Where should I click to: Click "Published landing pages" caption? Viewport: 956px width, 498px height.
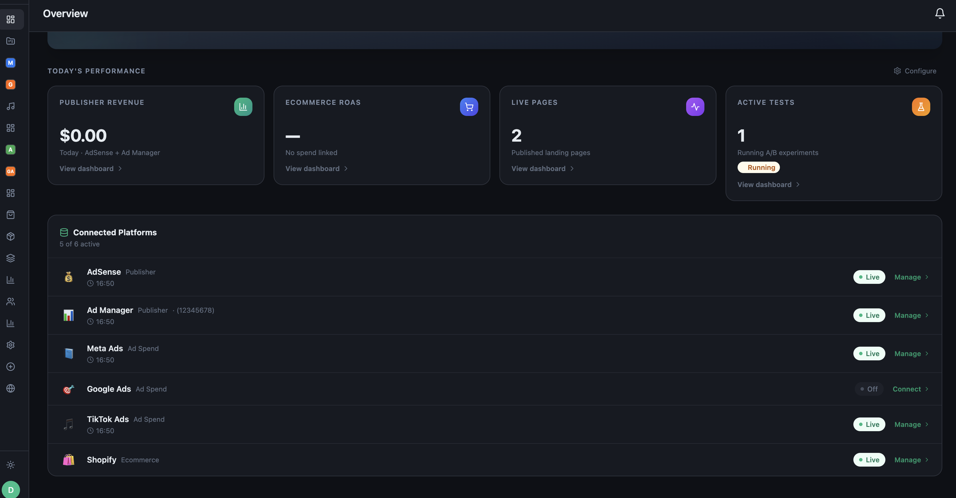(551, 153)
